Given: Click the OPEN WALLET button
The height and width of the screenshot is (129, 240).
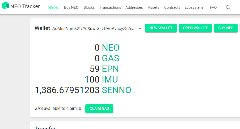Looking at the screenshot, I should (195, 28).
